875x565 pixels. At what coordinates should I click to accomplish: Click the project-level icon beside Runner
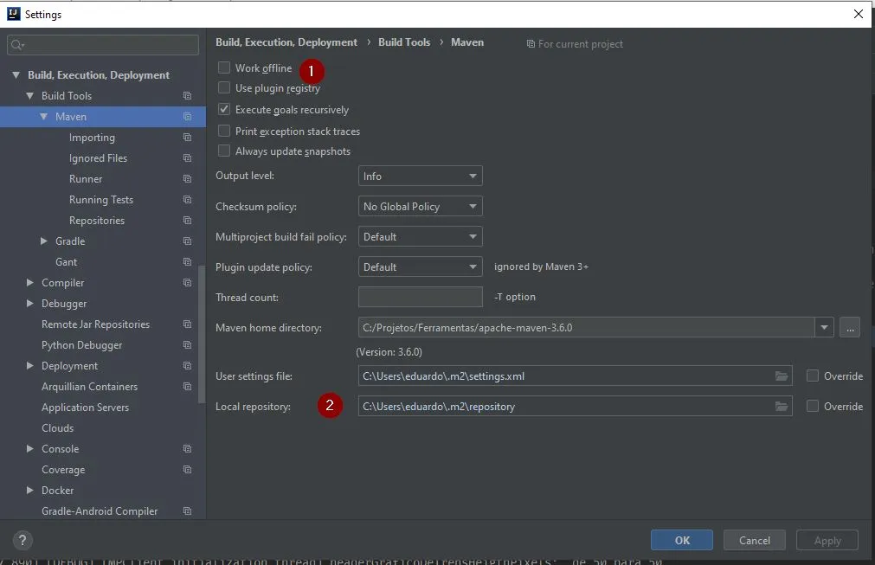tap(188, 179)
